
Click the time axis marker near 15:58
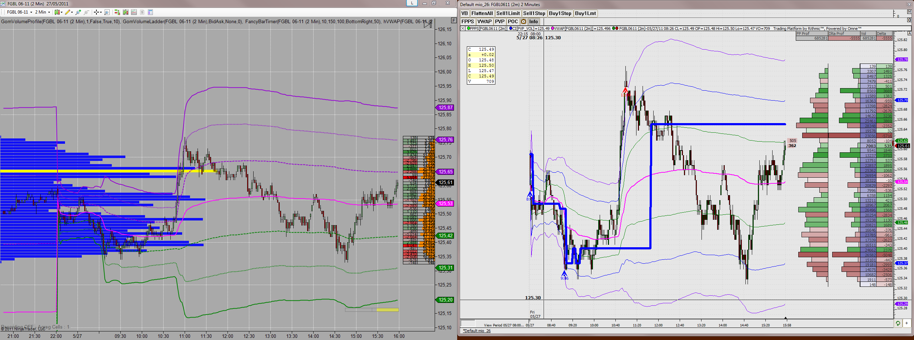785,318
